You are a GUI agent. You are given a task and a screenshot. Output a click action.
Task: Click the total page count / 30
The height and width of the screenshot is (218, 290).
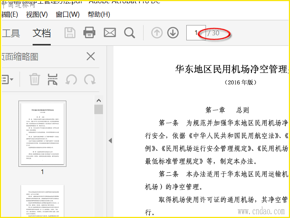coord(213,33)
